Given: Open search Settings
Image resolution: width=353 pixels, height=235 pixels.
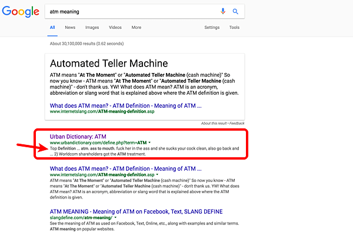Looking at the screenshot, I should pos(212,28).
